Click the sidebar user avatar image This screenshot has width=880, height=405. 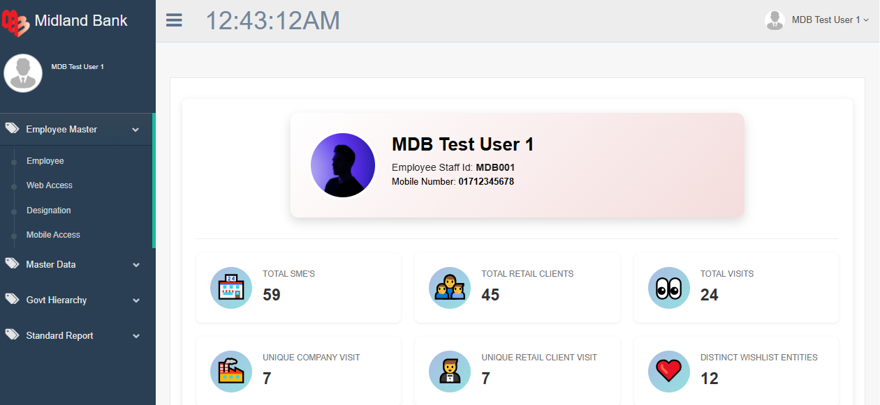click(x=23, y=73)
